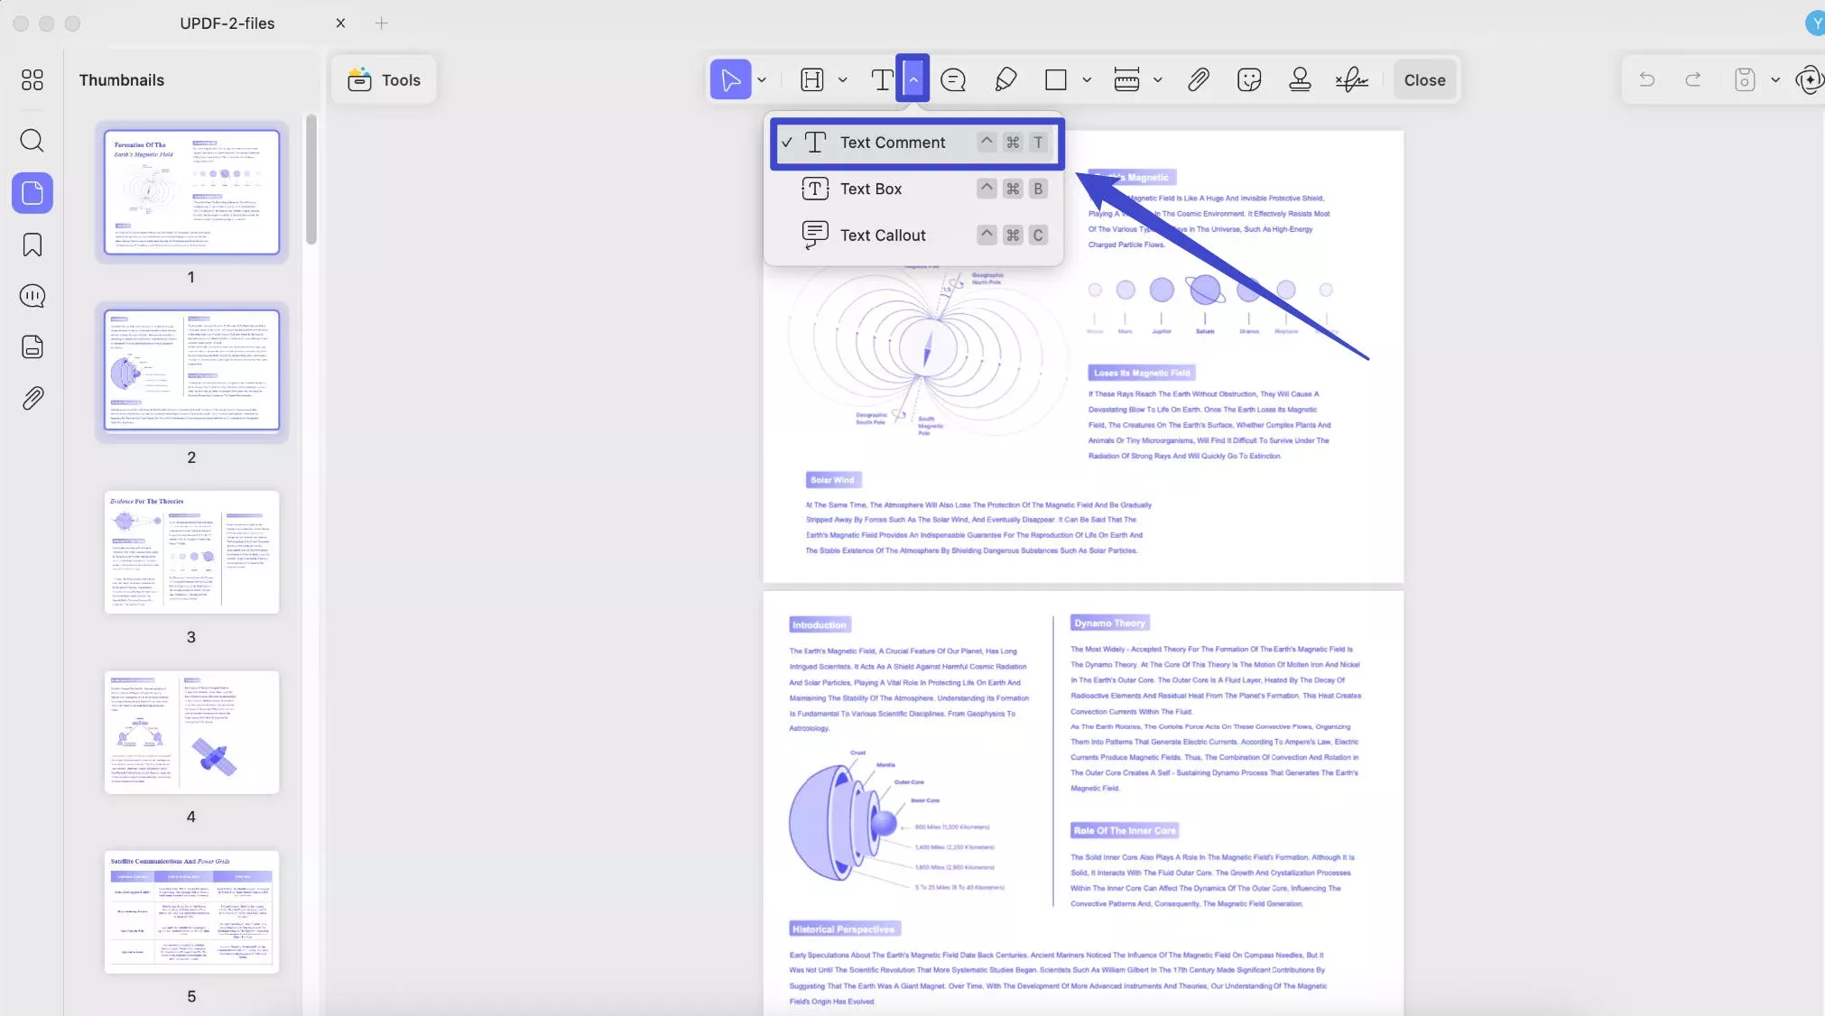The width and height of the screenshot is (1825, 1016).
Task: Open the Tools panel
Action: pyautogui.click(x=384, y=79)
